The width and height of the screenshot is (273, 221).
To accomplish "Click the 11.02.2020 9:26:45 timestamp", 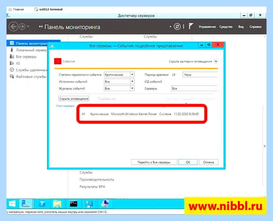I will tap(186, 114).
